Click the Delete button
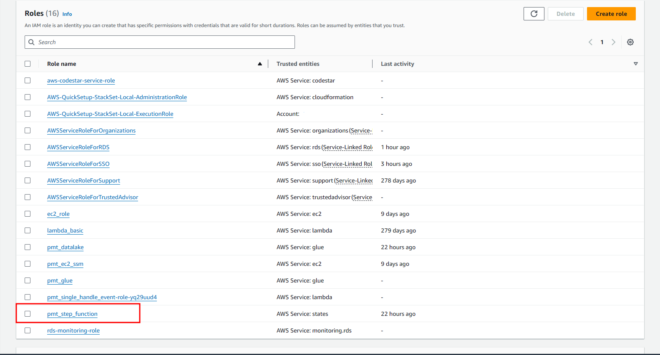The width and height of the screenshot is (660, 355). pos(565,14)
